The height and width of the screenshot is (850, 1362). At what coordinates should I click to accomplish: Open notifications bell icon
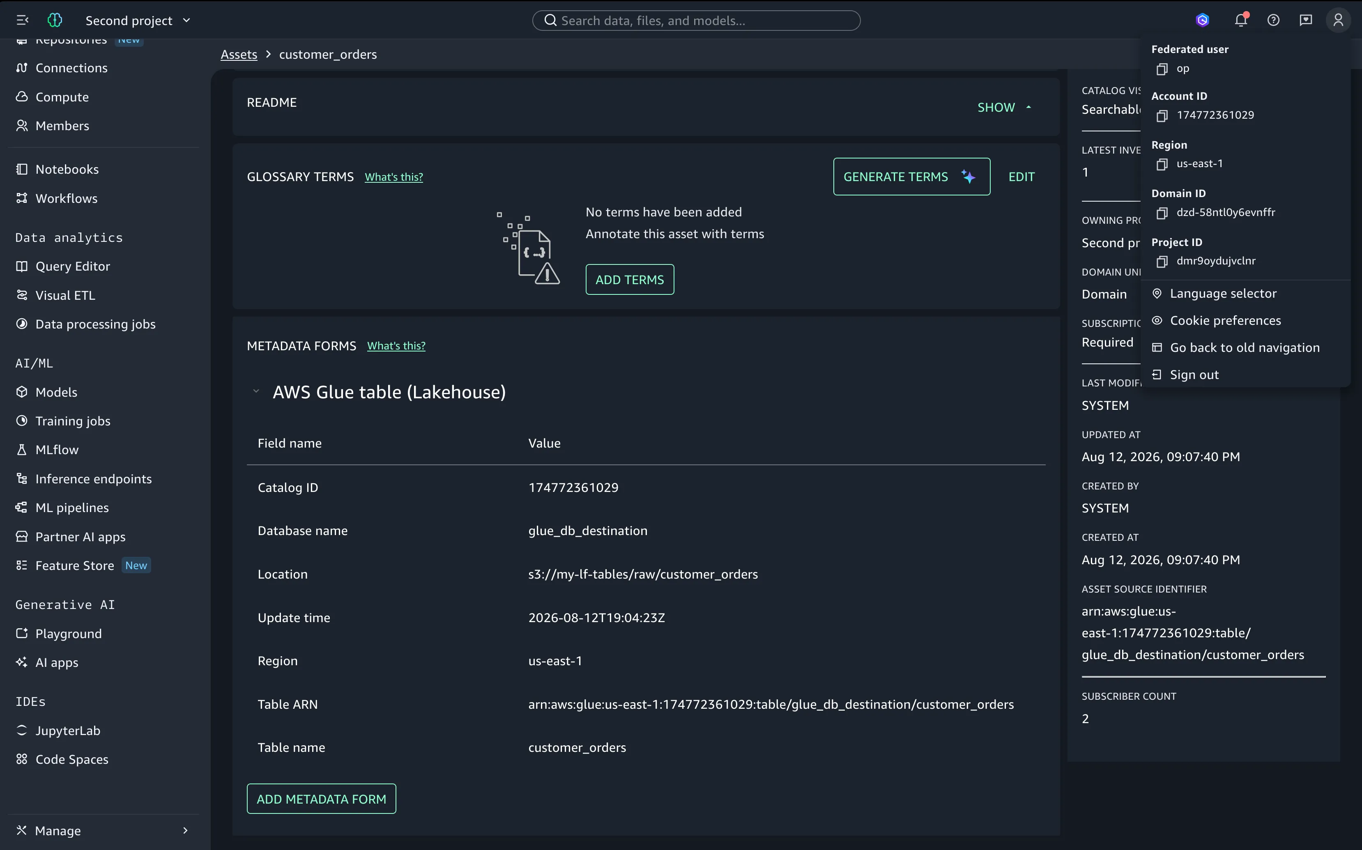point(1241,20)
